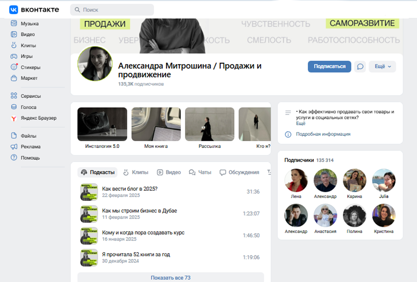The height and width of the screenshot is (282, 417).
Task: Click the 135,3K подписчиков link
Action: [141, 84]
